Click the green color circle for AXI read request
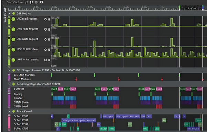Screen dimensions: 208x132 point(13,19)
